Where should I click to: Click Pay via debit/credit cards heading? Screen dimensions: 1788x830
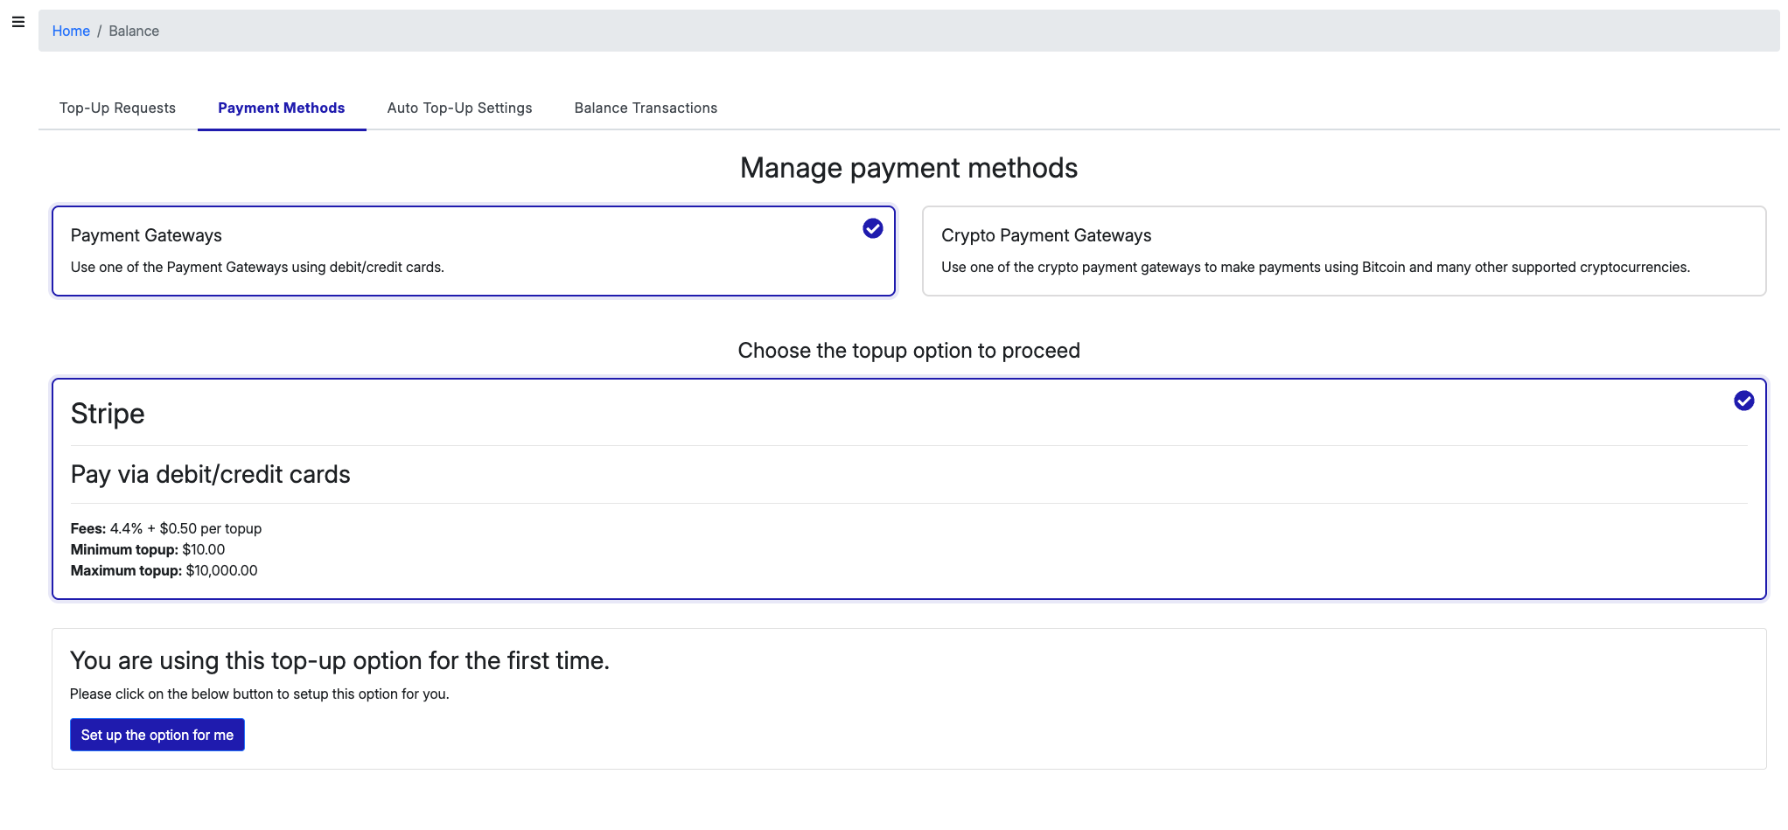[x=210, y=474]
